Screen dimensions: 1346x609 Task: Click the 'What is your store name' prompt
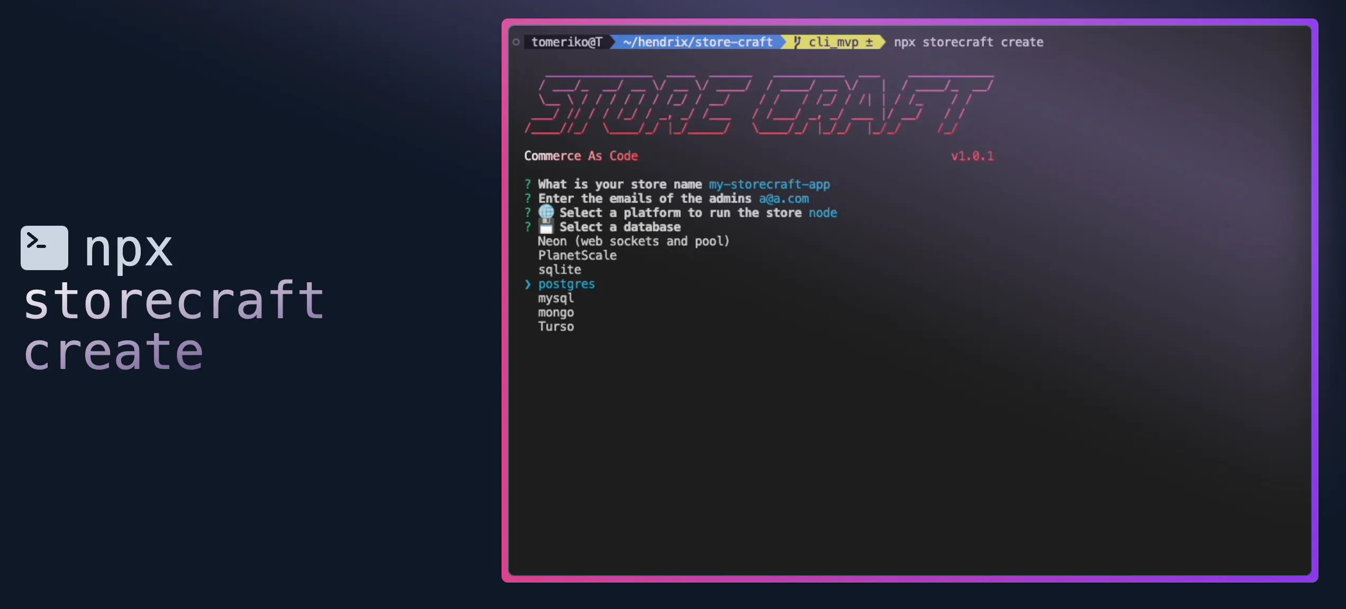click(x=620, y=184)
